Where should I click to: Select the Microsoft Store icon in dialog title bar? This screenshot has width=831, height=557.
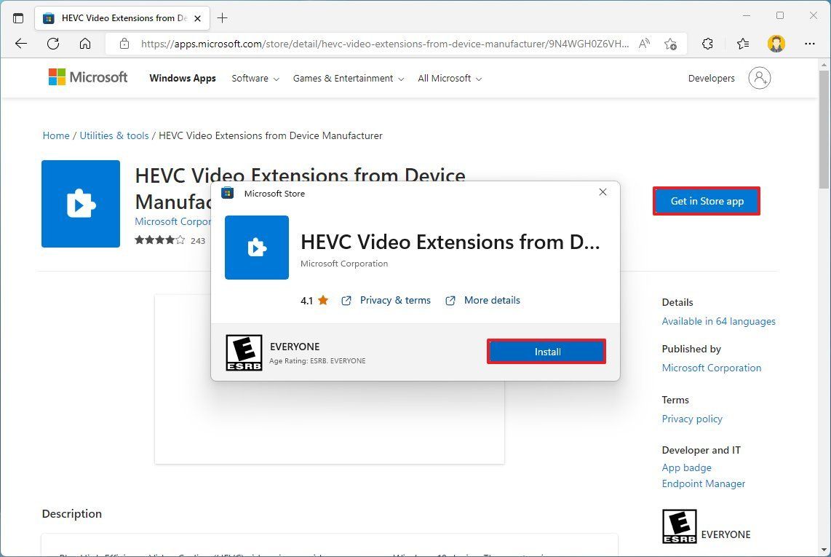[227, 193]
